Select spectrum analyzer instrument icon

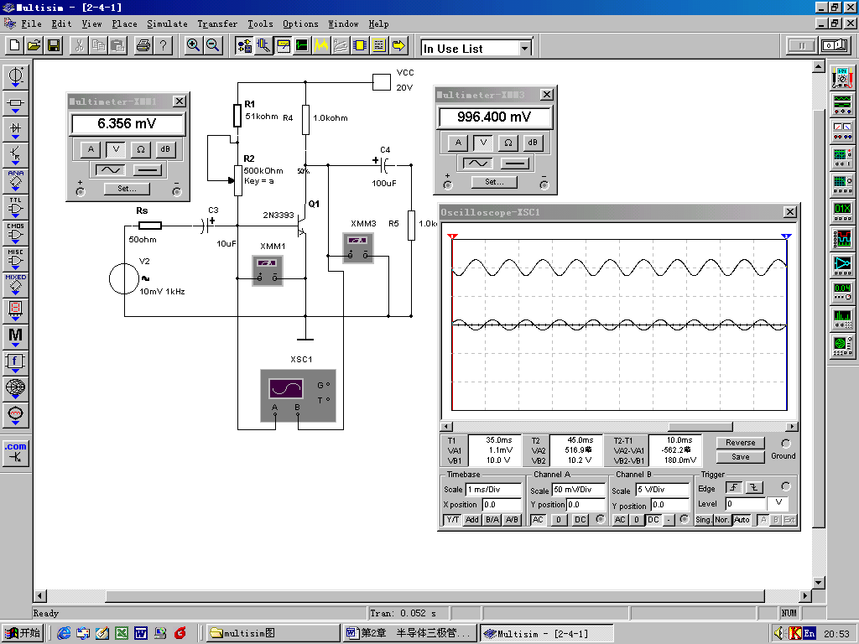pos(842,319)
